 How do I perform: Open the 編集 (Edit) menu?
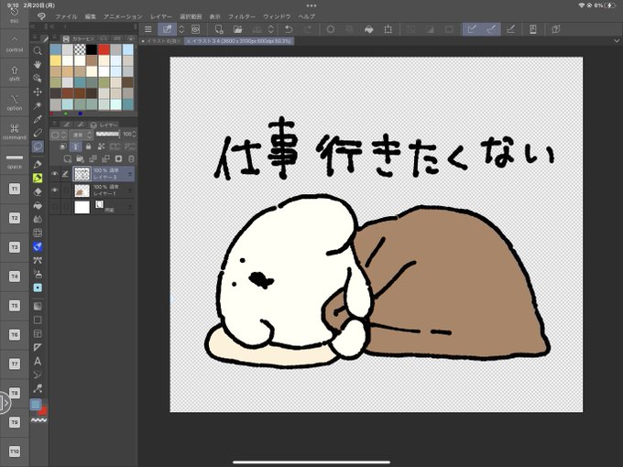90,16
